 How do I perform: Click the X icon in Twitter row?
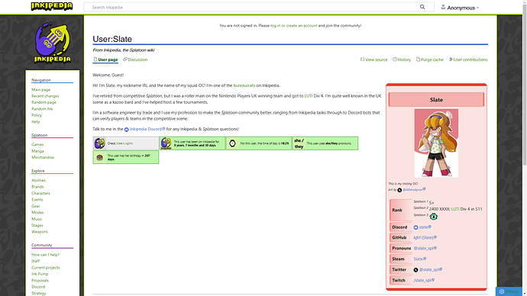(x=415, y=270)
